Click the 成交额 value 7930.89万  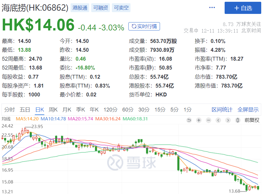click(162, 50)
